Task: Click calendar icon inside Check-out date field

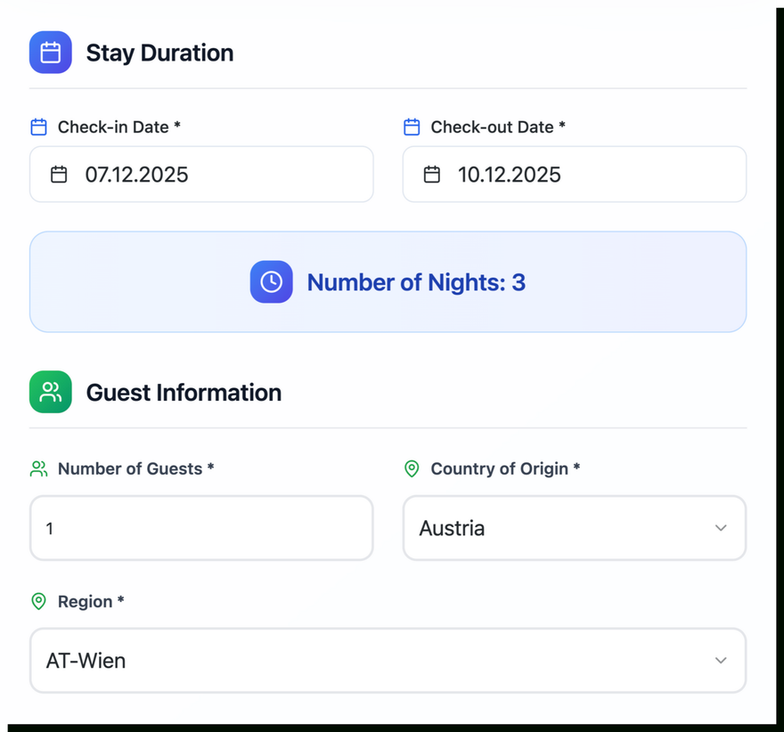Action: pos(432,175)
